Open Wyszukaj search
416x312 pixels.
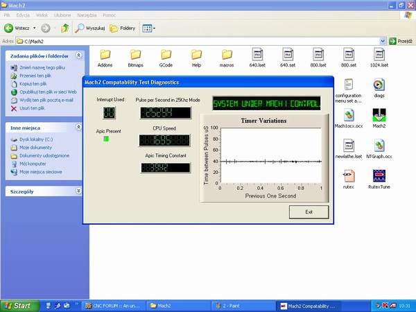(90, 28)
